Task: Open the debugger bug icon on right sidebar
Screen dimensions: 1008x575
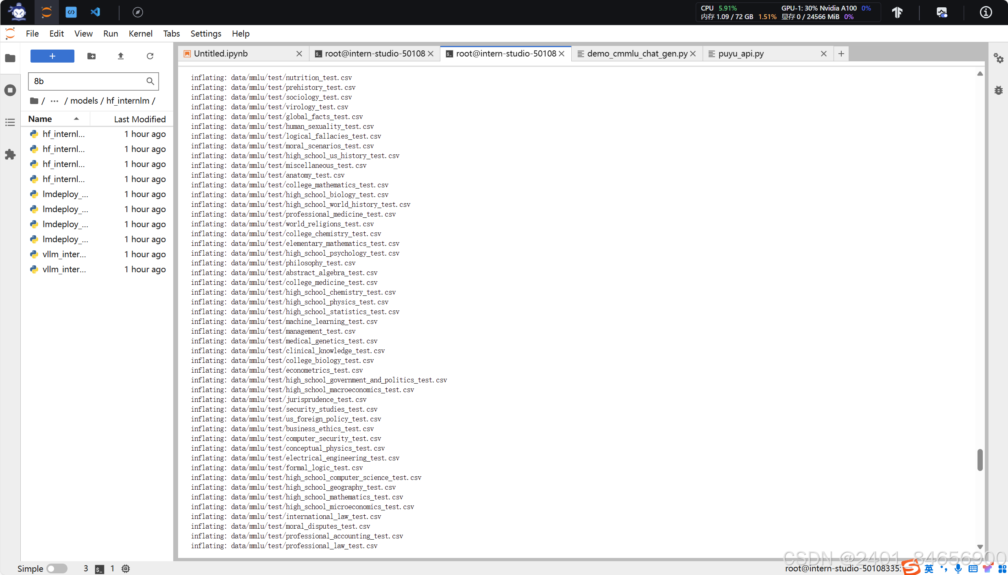Action: (998, 90)
